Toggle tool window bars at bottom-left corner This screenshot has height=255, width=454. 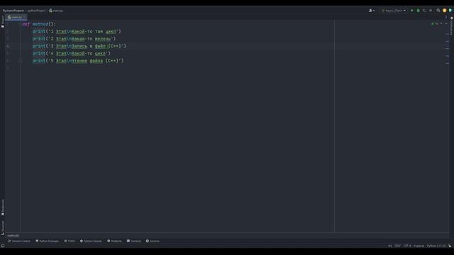3,246
